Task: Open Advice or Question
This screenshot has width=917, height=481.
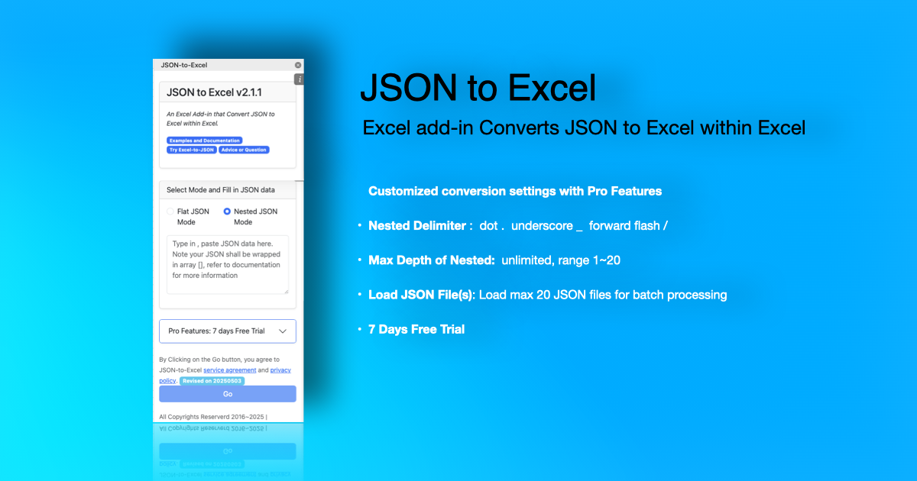Action: coord(244,150)
